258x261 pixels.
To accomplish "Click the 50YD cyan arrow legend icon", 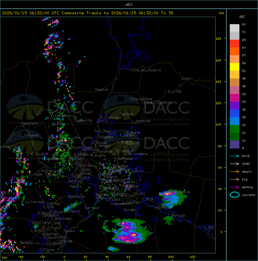I will [234, 156].
